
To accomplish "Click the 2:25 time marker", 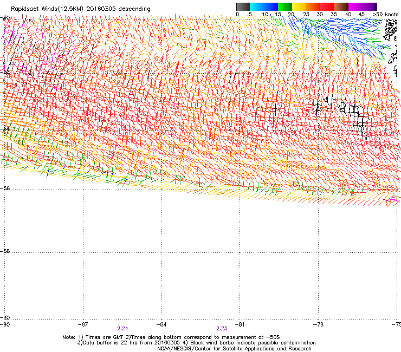I will pos(222,329).
